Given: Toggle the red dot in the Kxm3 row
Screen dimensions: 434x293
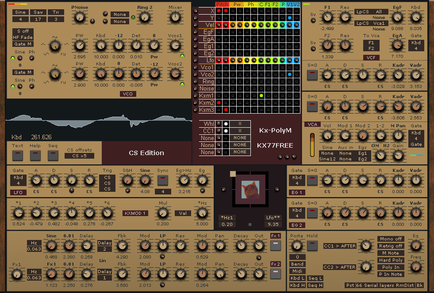Looking at the screenshot, I should [x=226, y=110].
